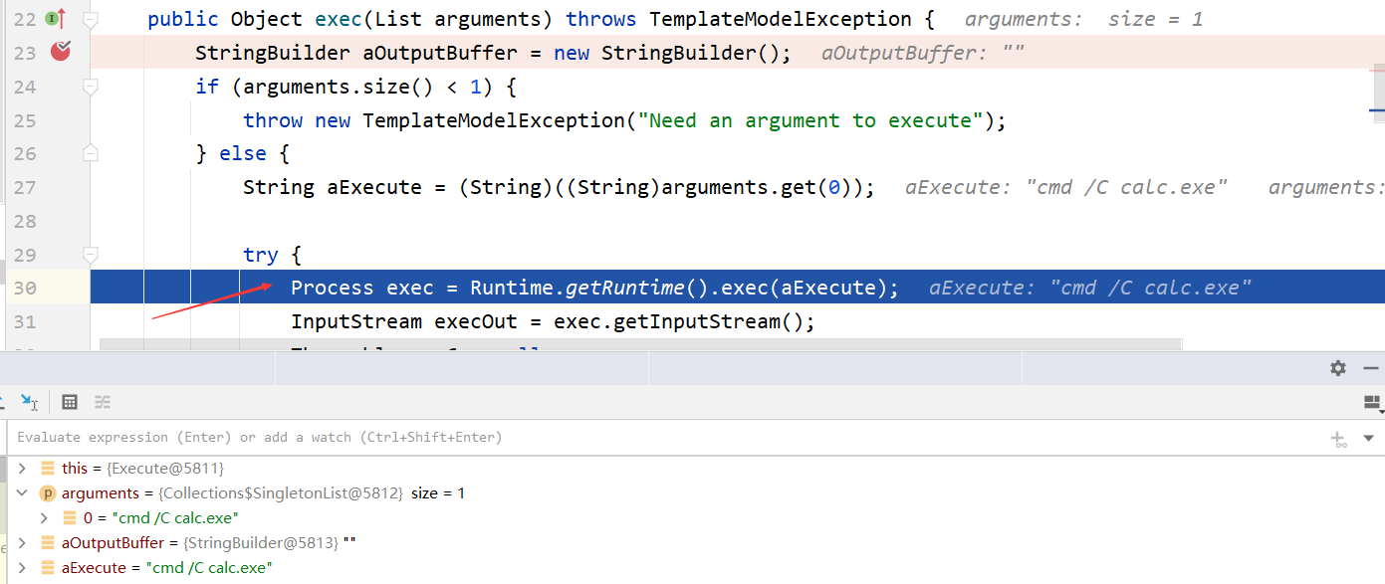Click 'exec' method name on line 22
This screenshot has height=584, width=1385.
click(x=339, y=19)
